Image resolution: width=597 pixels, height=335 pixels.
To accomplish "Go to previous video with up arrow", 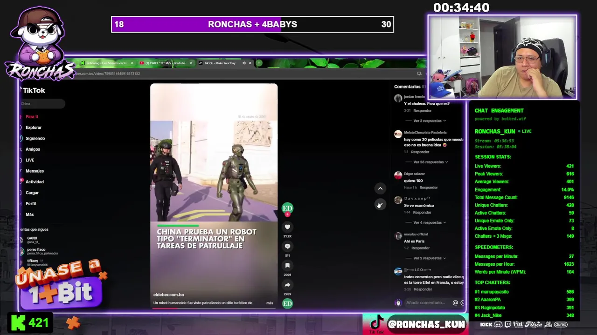I will coord(380,188).
